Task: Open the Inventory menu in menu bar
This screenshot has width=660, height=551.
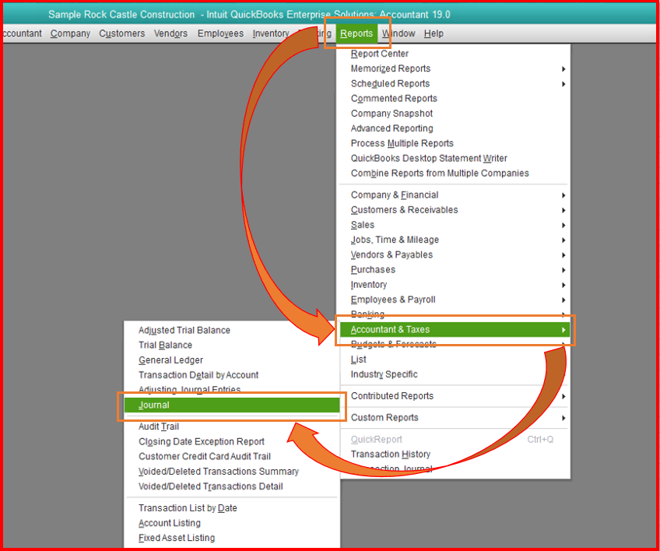Action: (271, 33)
